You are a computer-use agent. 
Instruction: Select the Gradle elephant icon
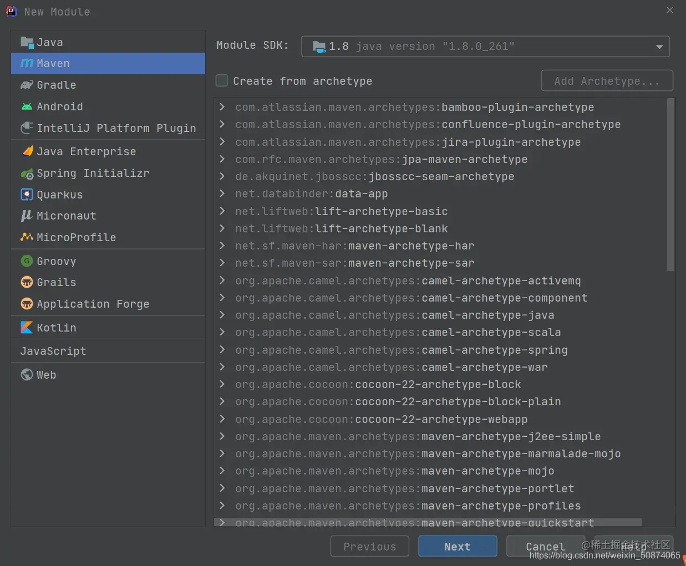pos(27,85)
